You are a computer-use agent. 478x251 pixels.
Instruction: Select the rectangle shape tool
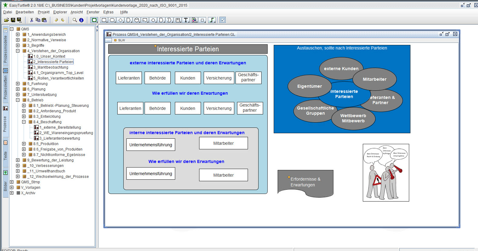pyautogui.click(x=104, y=20)
